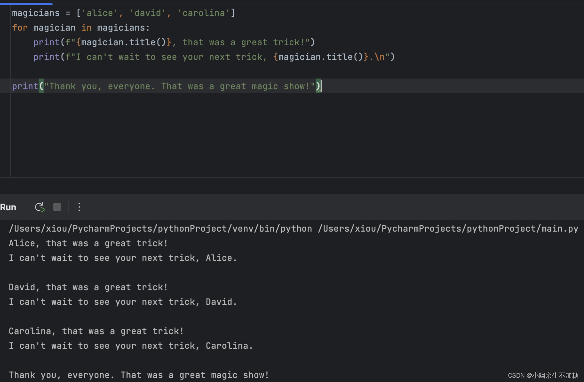The height and width of the screenshot is (382, 584).
Task: Click output 'David, that was a great trick!'
Action: 88,287
